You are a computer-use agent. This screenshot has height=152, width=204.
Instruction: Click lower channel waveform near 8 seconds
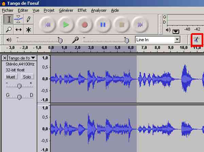pyautogui.click(x=157, y=129)
